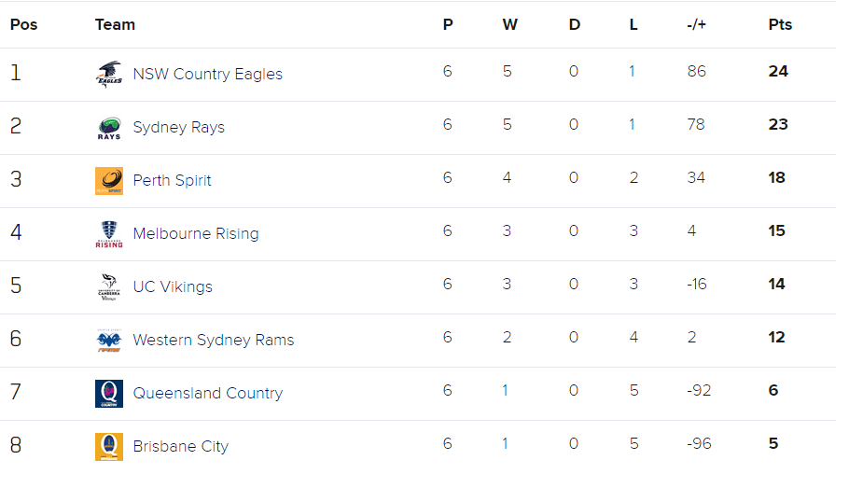Click the Brisbane City yellow logo
The image size is (849, 488).
[109, 447]
